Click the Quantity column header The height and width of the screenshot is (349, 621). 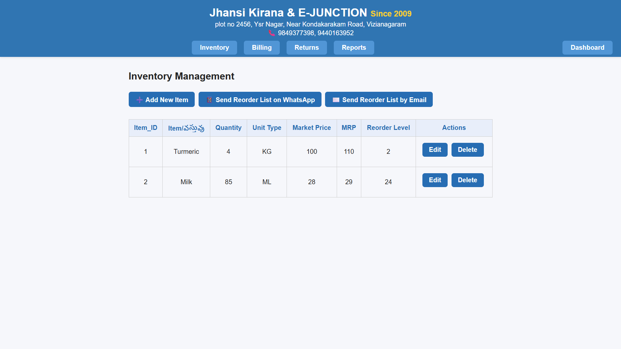coord(228,128)
